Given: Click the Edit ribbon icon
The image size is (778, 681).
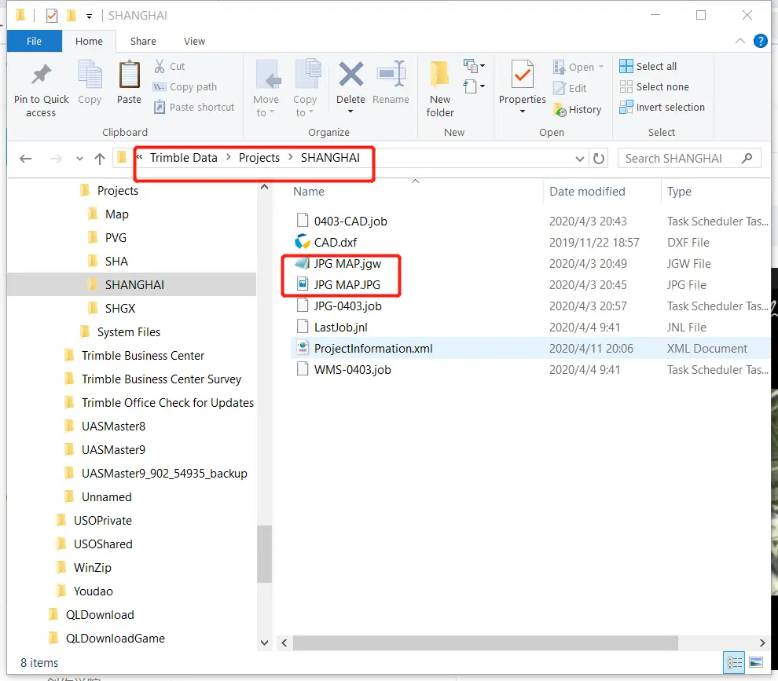Looking at the screenshot, I should (x=560, y=88).
